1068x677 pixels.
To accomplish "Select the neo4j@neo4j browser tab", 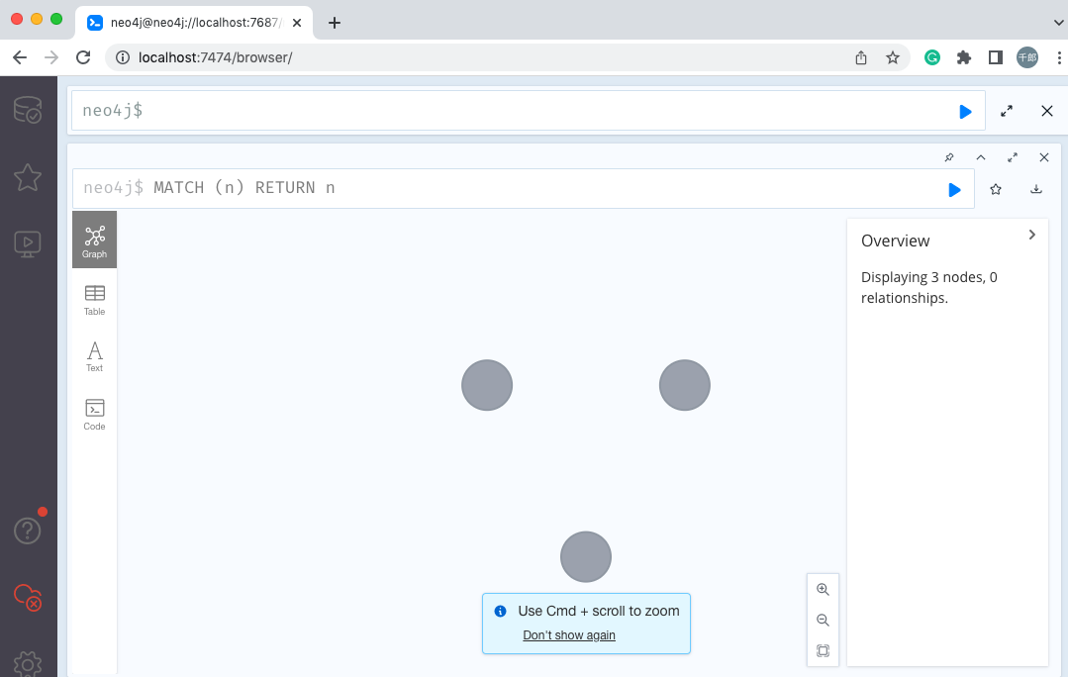I will tap(194, 23).
